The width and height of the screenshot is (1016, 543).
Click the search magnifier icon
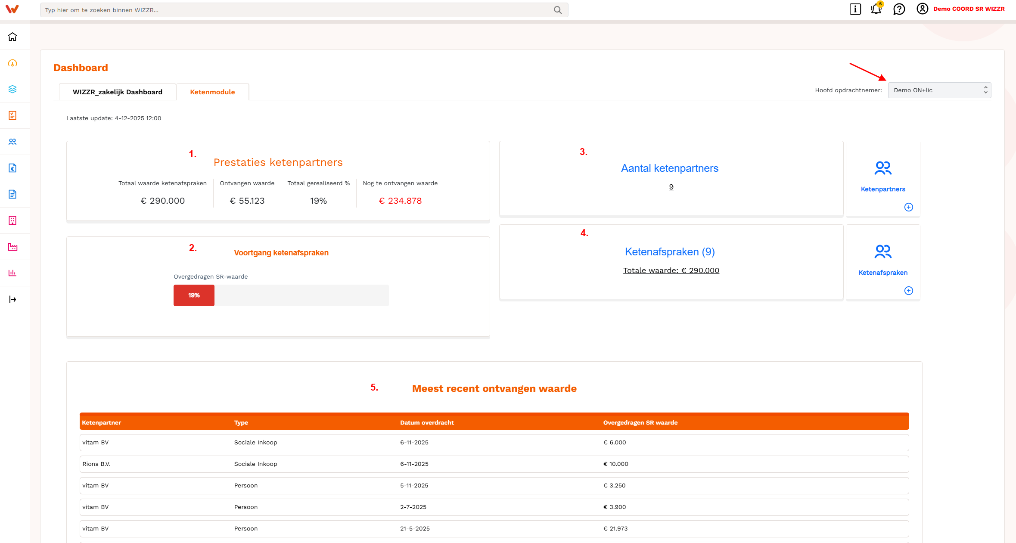tap(558, 10)
